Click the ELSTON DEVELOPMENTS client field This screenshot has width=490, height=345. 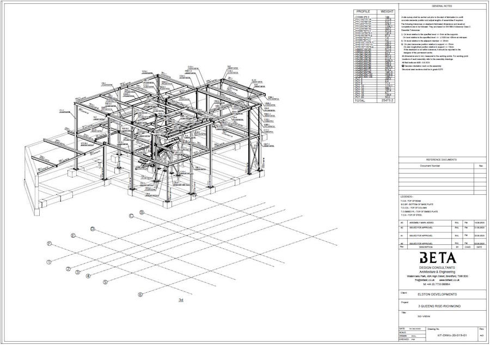[x=437, y=294]
